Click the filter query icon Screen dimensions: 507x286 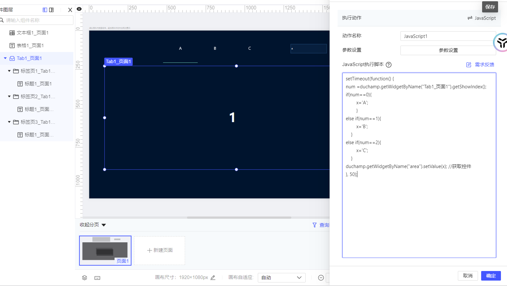coord(315,225)
